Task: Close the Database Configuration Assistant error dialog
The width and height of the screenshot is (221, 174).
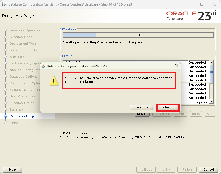Action: coord(176,66)
